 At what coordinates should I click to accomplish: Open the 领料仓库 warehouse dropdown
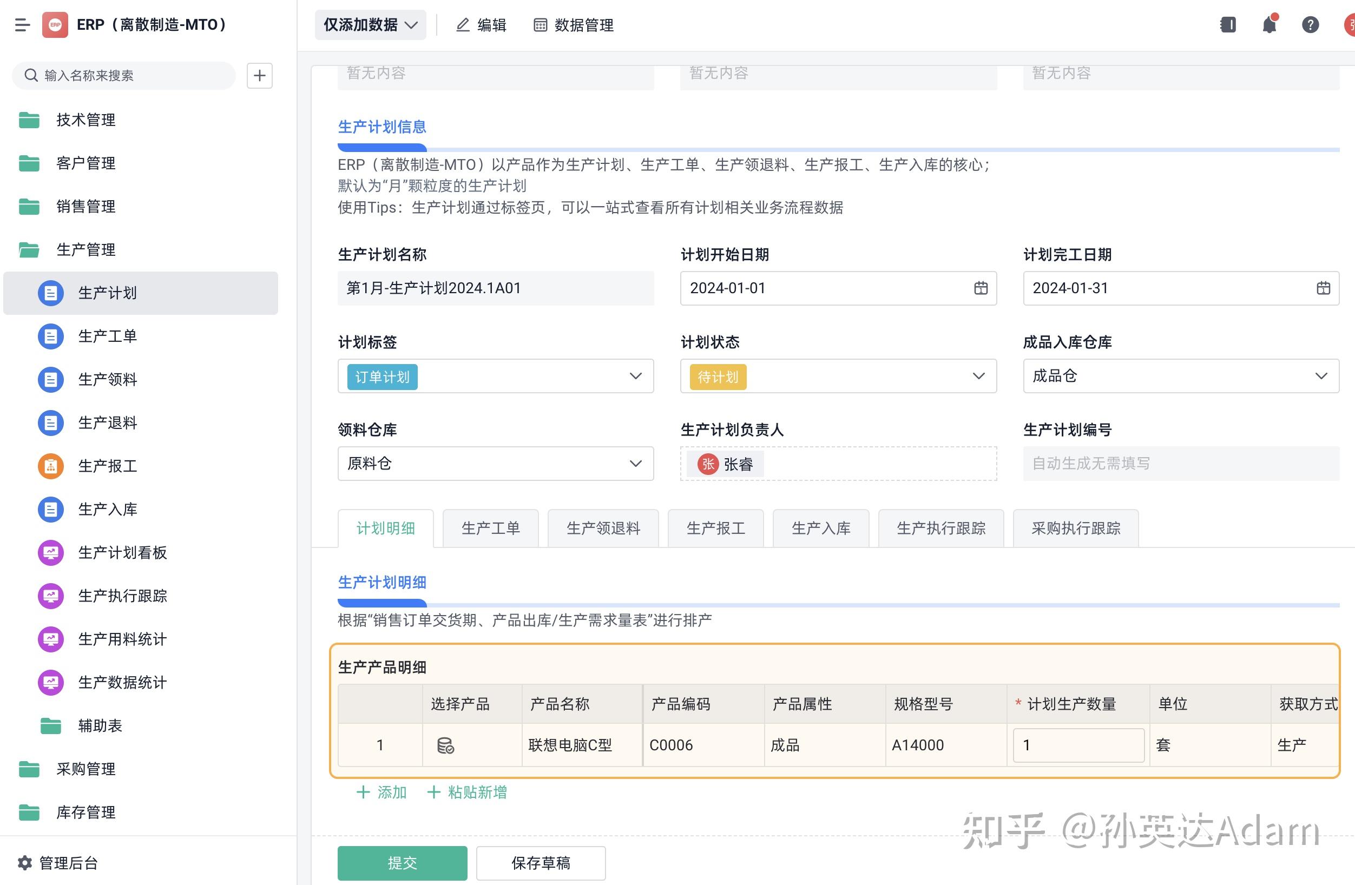[x=635, y=464]
